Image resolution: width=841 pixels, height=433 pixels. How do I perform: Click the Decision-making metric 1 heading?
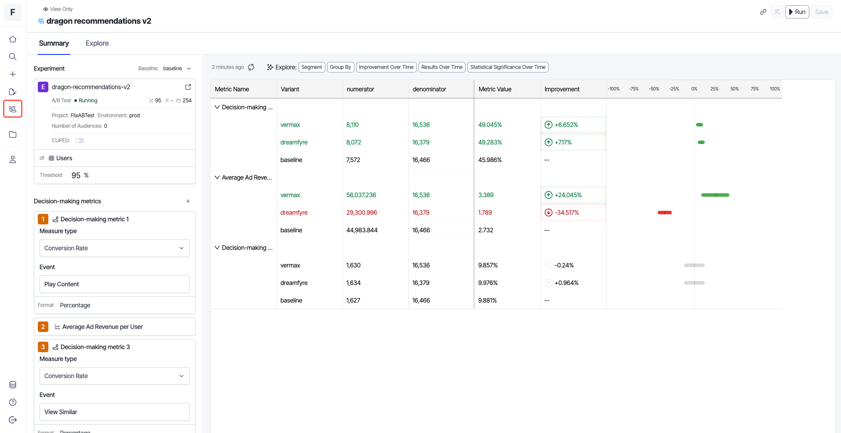click(95, 219)
